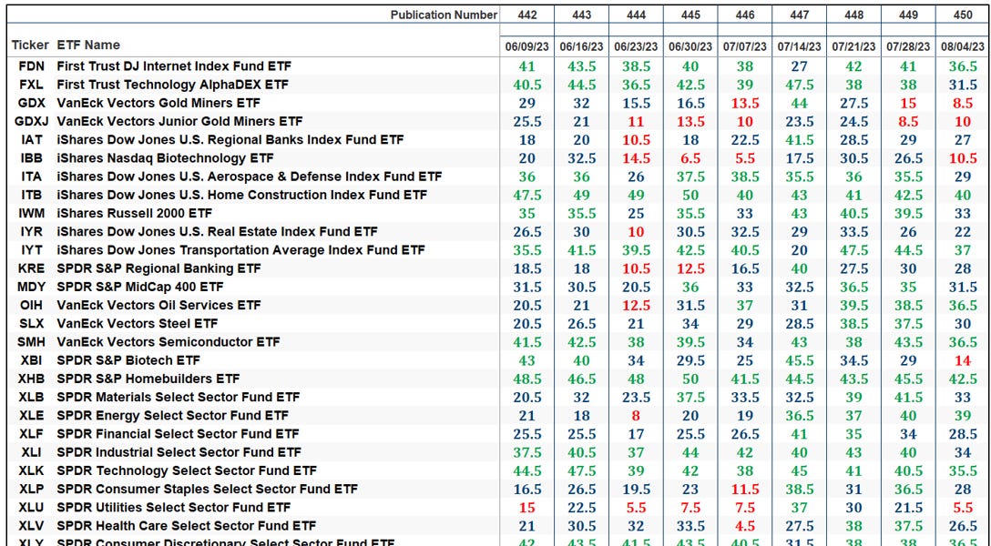Click VanEck Vectors Oil Services ETF name
The width and height of the screenshot is (991, 546).
tap(158, 305)
